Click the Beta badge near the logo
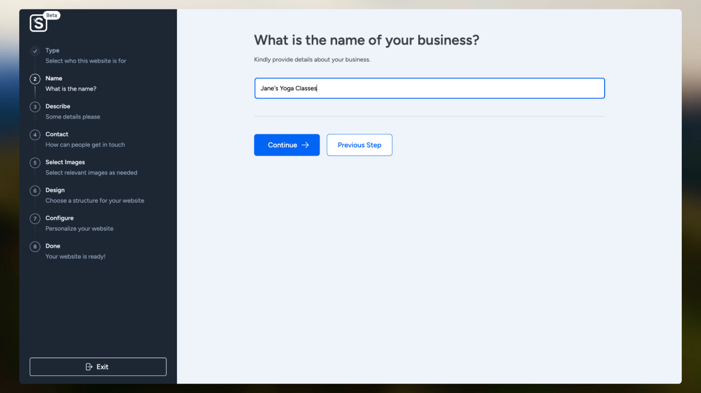 click(x=52, y=15)
